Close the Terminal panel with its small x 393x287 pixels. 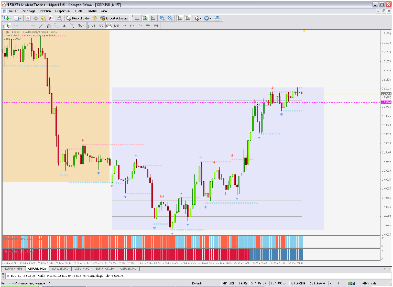click(x=3, y=274)
